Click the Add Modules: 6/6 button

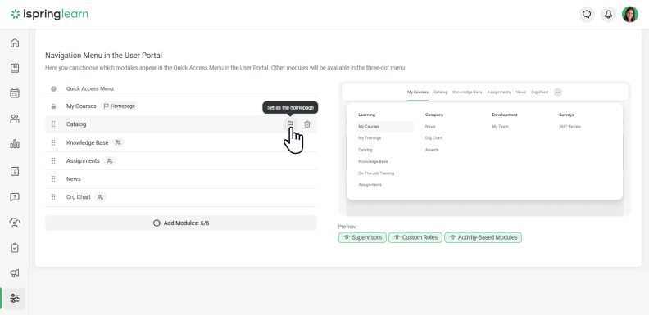[x=181, y=223]
